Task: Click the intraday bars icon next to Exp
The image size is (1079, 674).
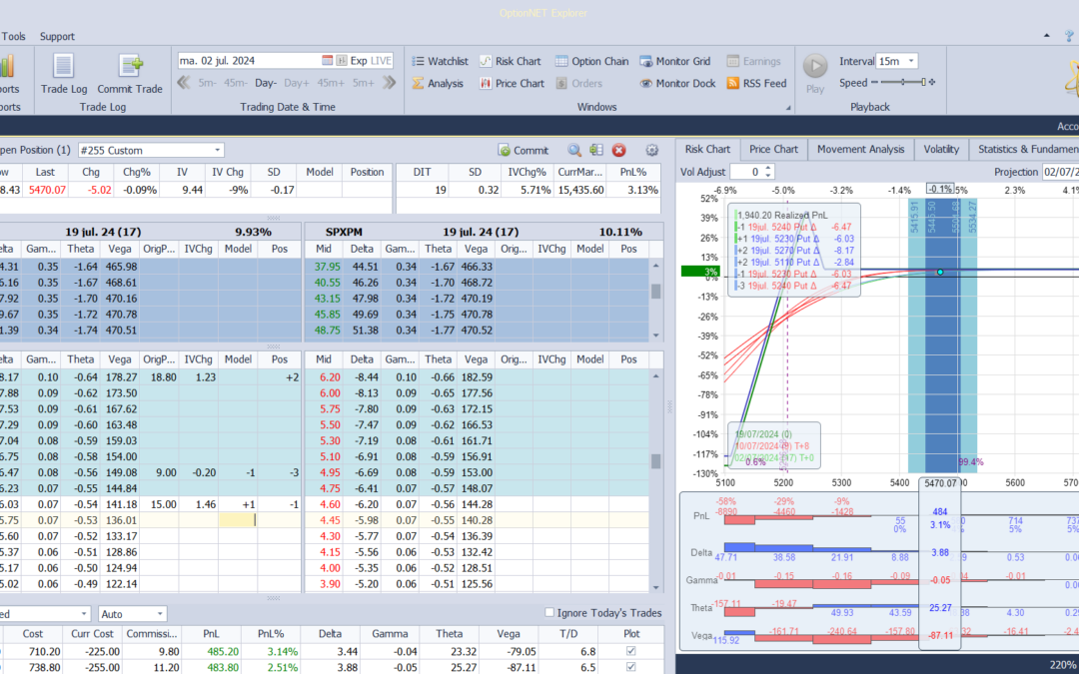Action: (x=342, y=61)
